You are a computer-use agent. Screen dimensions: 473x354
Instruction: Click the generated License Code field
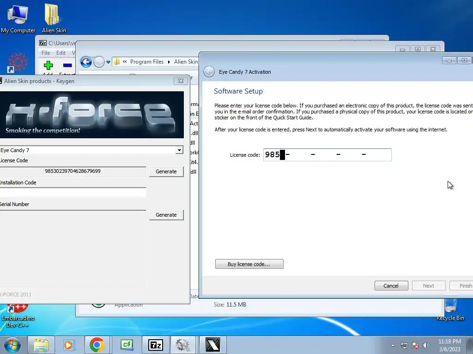pos(73,171)
